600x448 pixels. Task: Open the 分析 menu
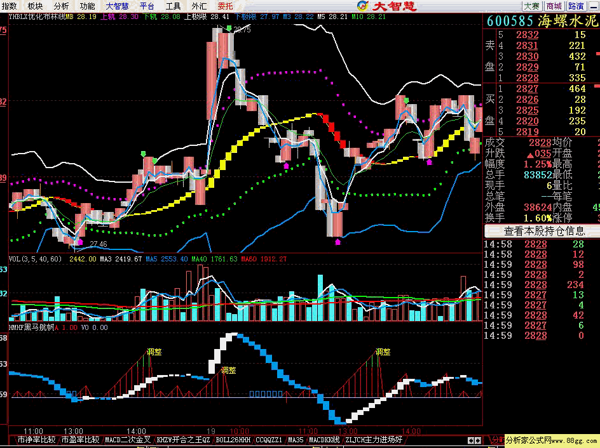(61, 6)
